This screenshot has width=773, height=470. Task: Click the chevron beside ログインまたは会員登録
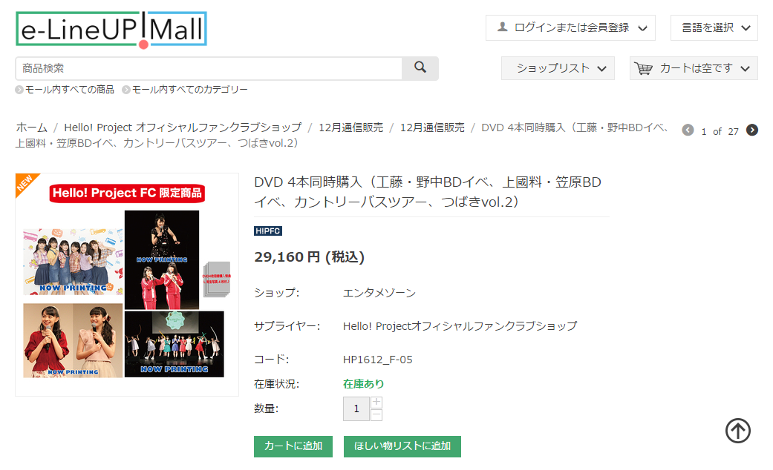pos(642,28)
